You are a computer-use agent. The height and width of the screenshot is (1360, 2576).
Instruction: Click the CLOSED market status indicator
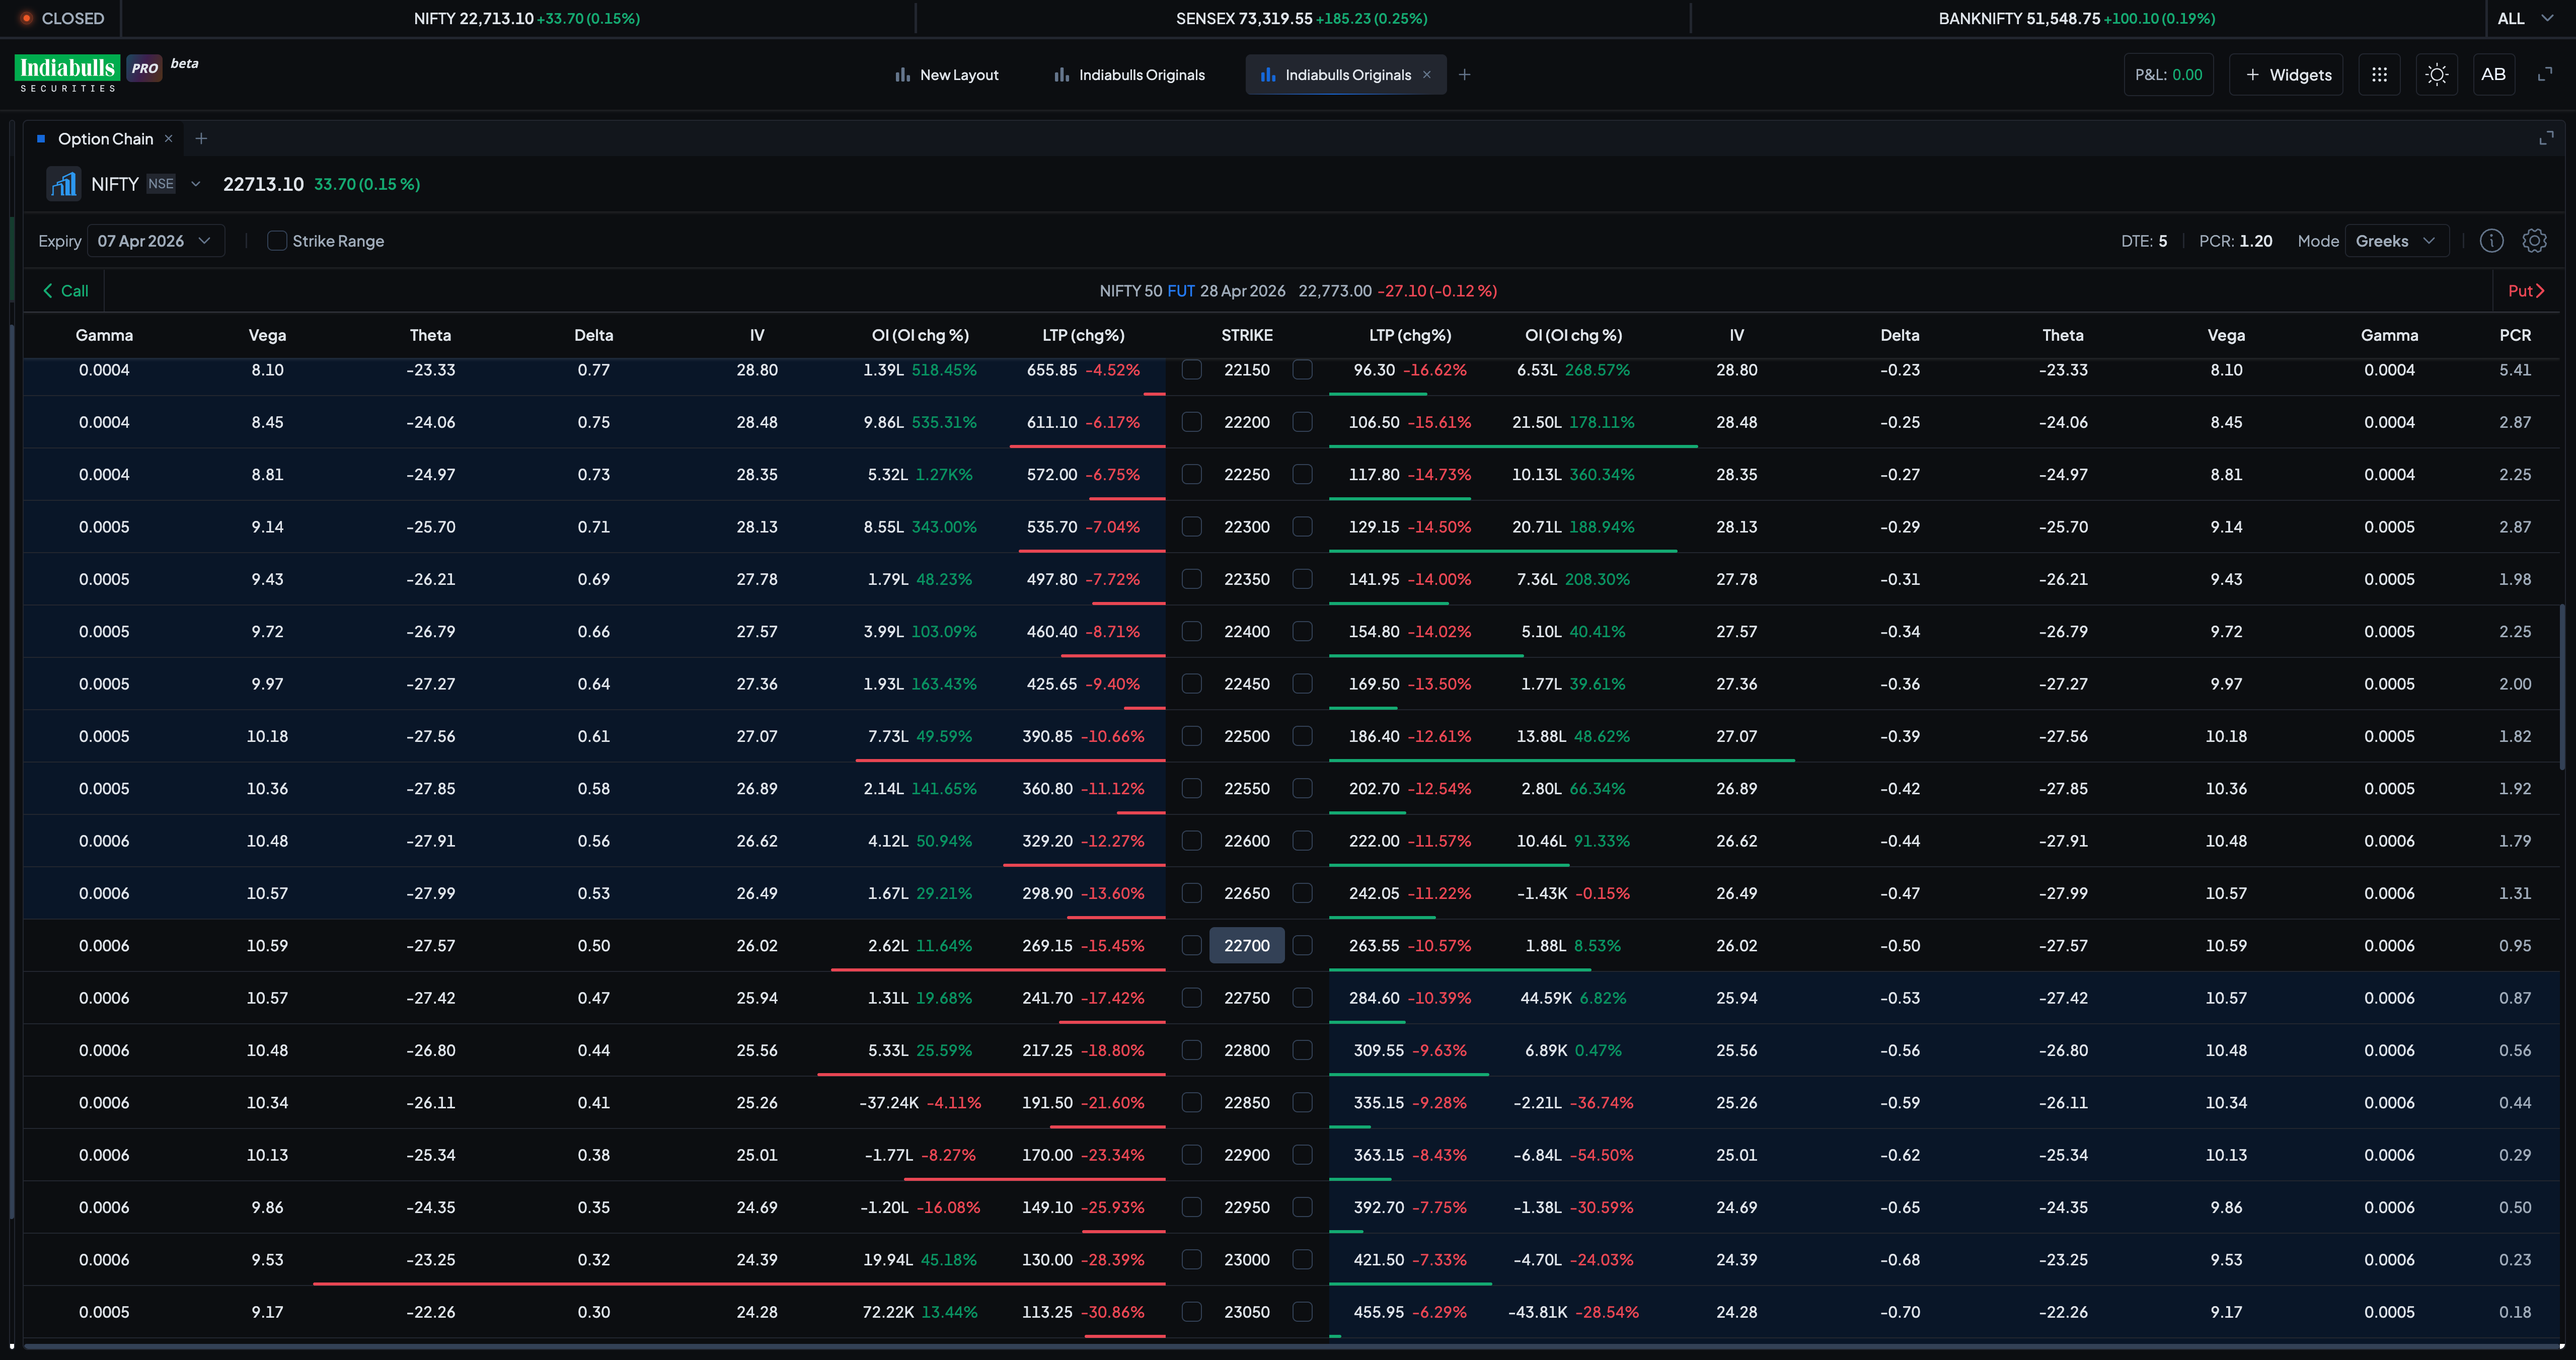click(x=62, y=18)
